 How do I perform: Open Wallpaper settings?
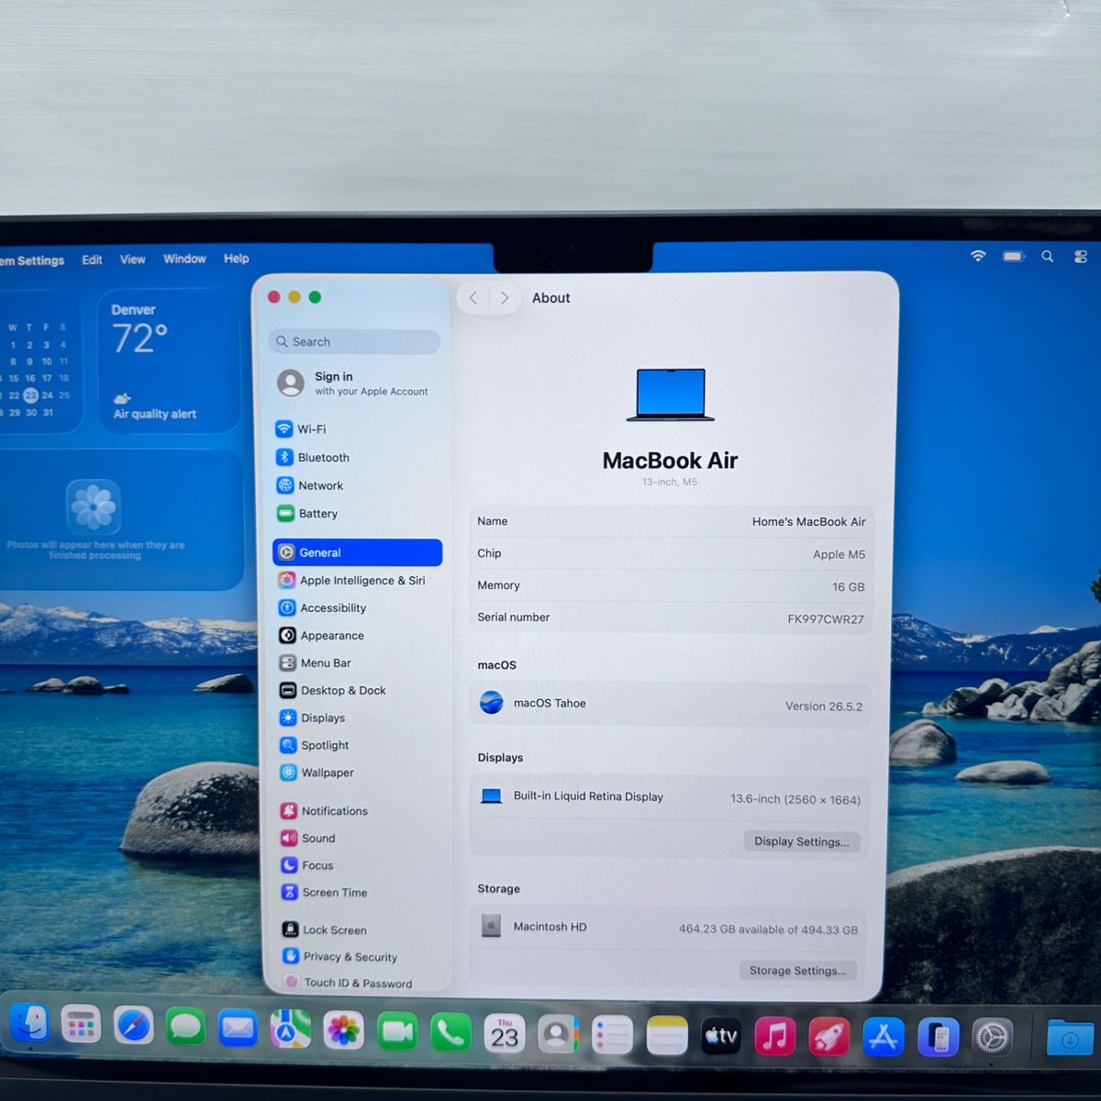point(357,773)
